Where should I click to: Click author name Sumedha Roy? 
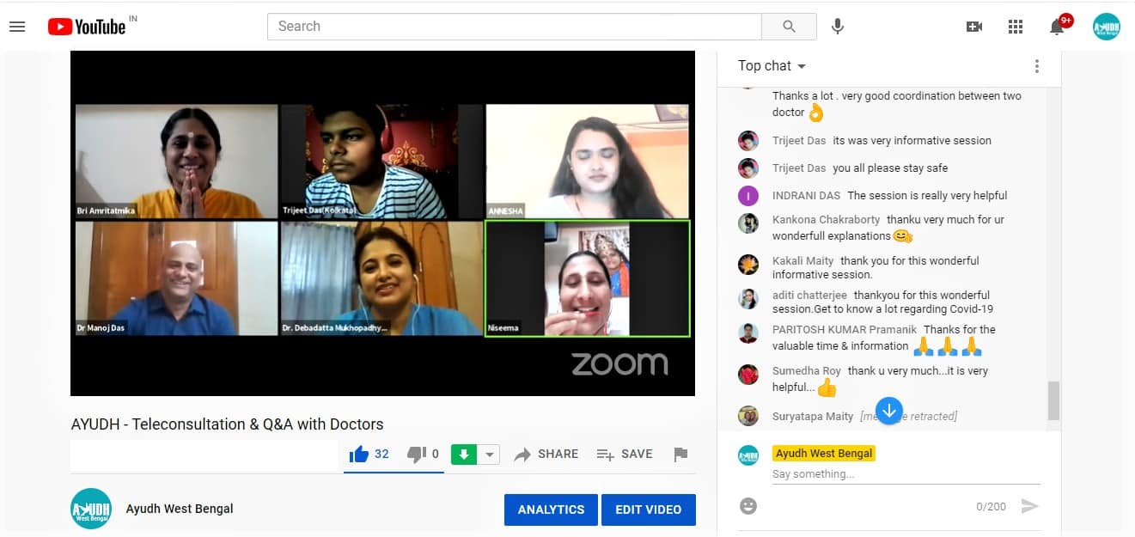[807, 371]
